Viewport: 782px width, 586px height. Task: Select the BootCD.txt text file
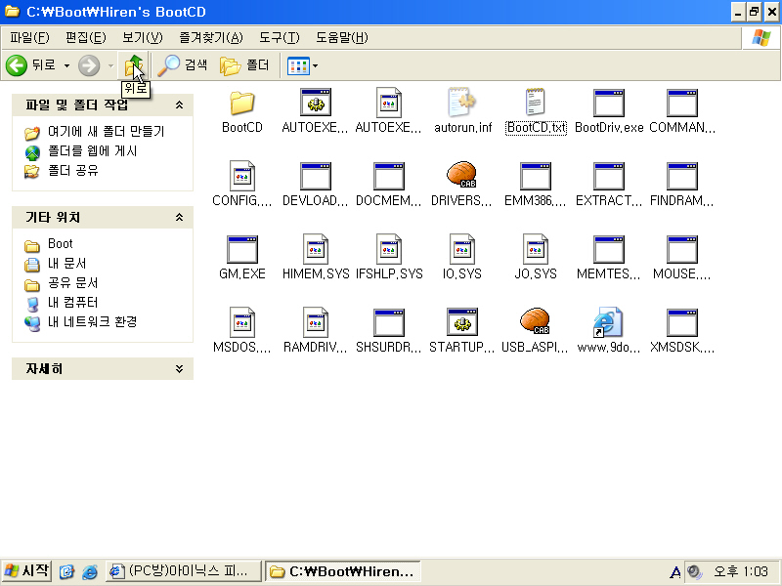click(536, 104)
